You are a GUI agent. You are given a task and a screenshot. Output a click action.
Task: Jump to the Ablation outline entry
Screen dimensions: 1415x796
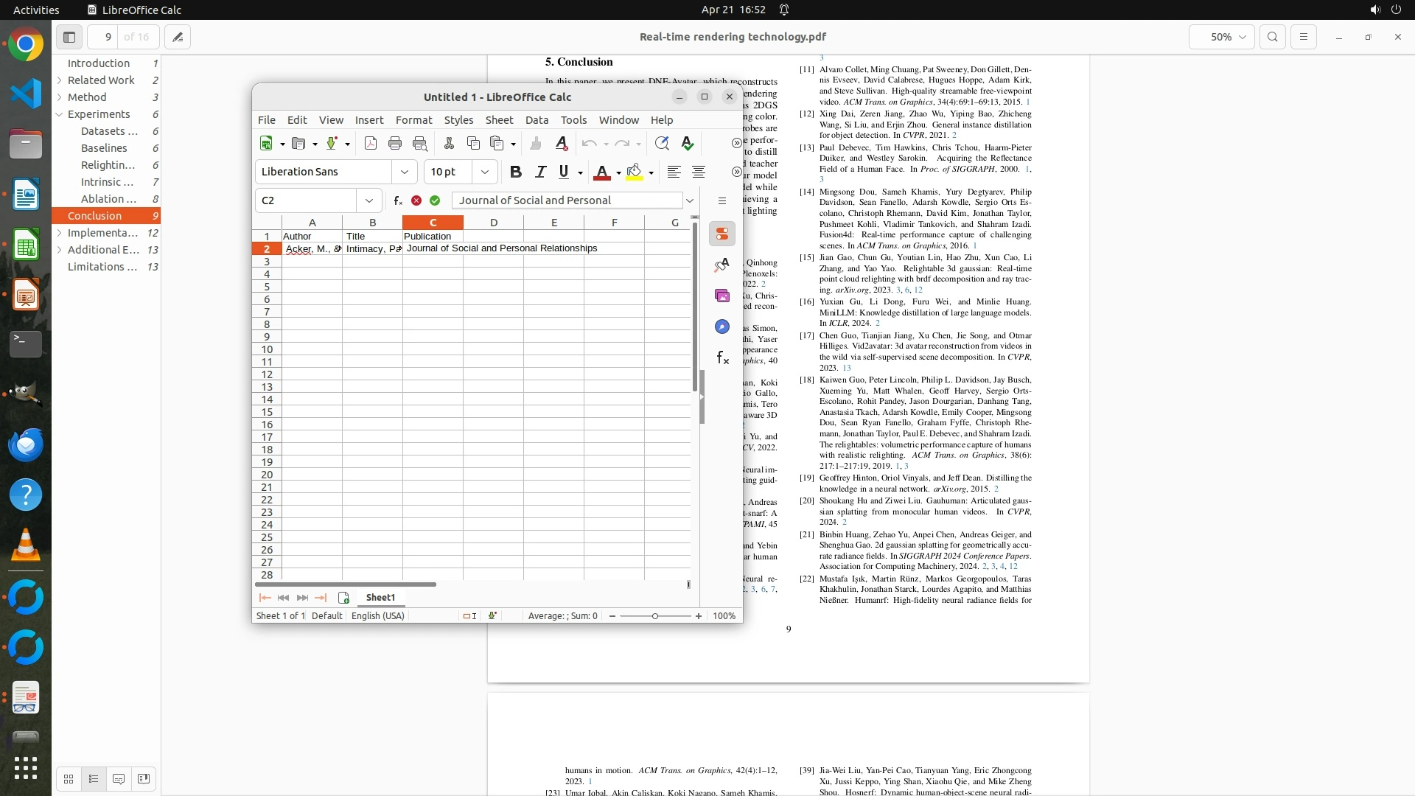click(108, 199)
